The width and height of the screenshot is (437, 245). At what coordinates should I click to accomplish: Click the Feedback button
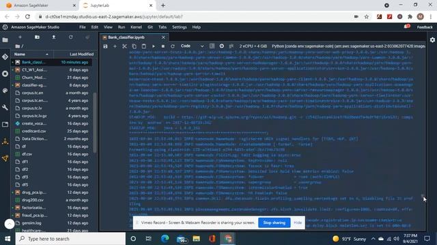(425, 27)
